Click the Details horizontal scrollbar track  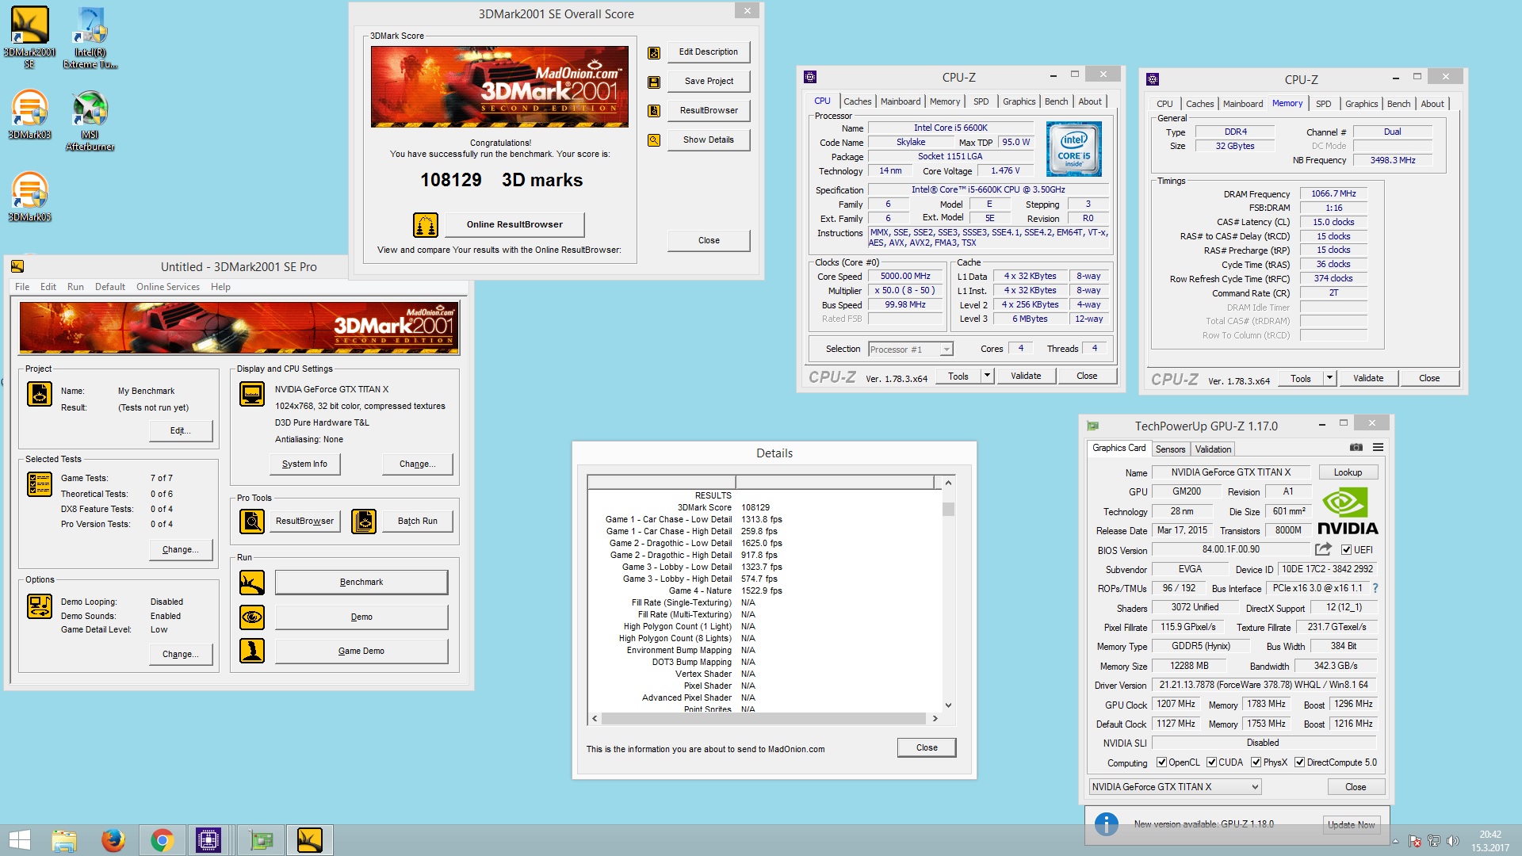[x=764, y=718]
